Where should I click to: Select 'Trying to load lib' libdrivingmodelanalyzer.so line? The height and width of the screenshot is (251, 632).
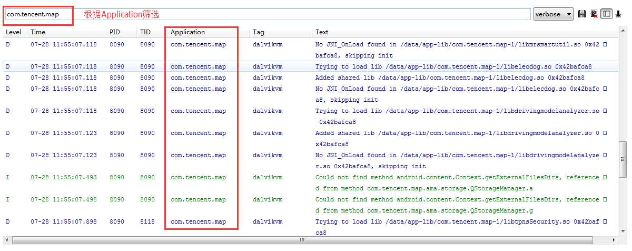coord(311,117)
